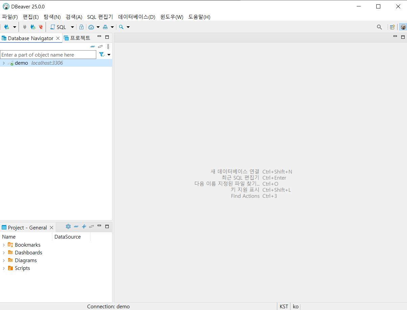Expand the Dashboards folder
This screenshot has width=407, height=310.
pos(3,253)
